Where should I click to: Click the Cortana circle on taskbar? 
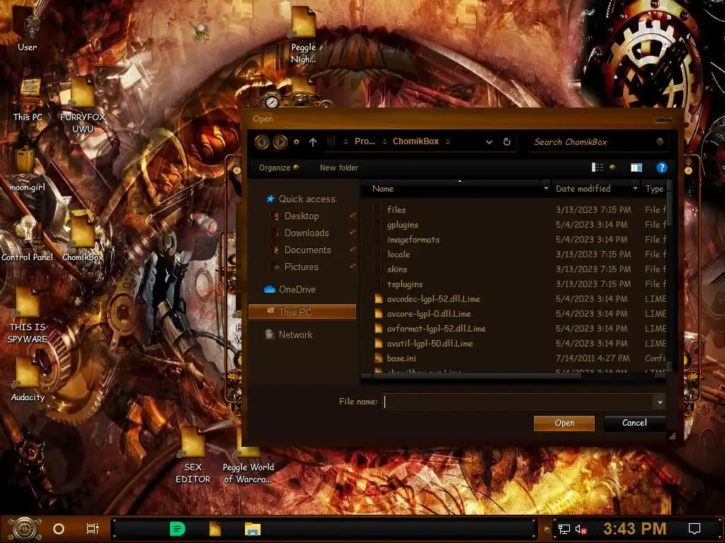point(59,529)
